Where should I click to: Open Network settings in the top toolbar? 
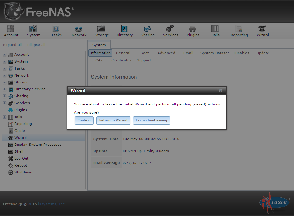[79, 31]
